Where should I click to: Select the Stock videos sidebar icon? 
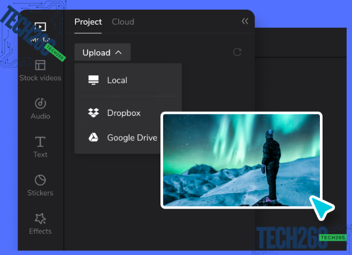[x=40, y=66]
